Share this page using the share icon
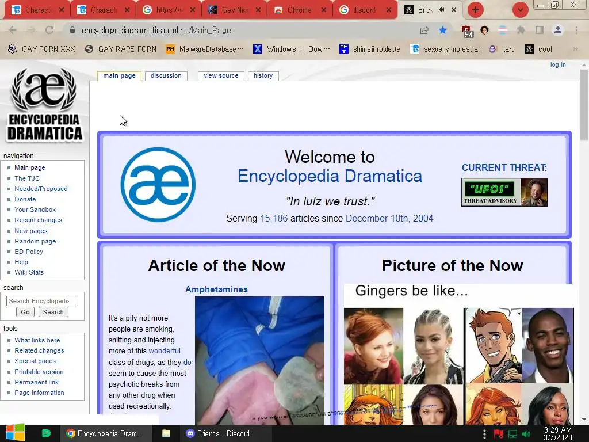This screenshot has width=589, height=442. point(424,30)
